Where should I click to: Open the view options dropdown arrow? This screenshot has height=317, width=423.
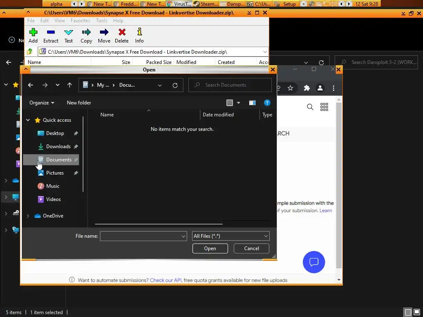(238, 103)
